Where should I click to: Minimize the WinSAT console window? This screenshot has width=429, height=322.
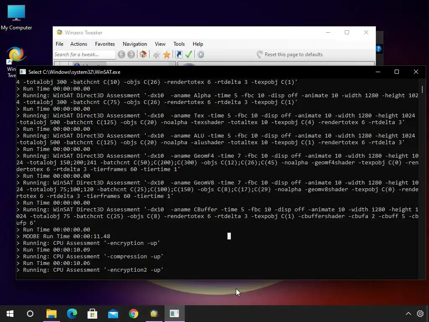click(x=378, y=72)
